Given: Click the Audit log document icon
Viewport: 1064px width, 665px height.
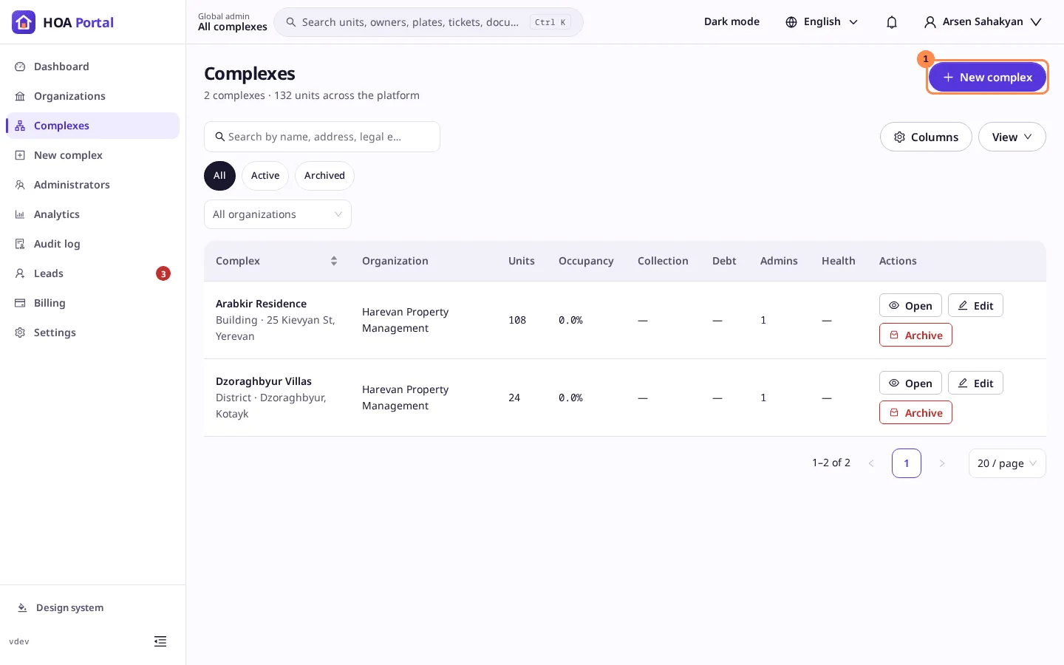Looking at the screenshot, I should (x=20, y=244).
